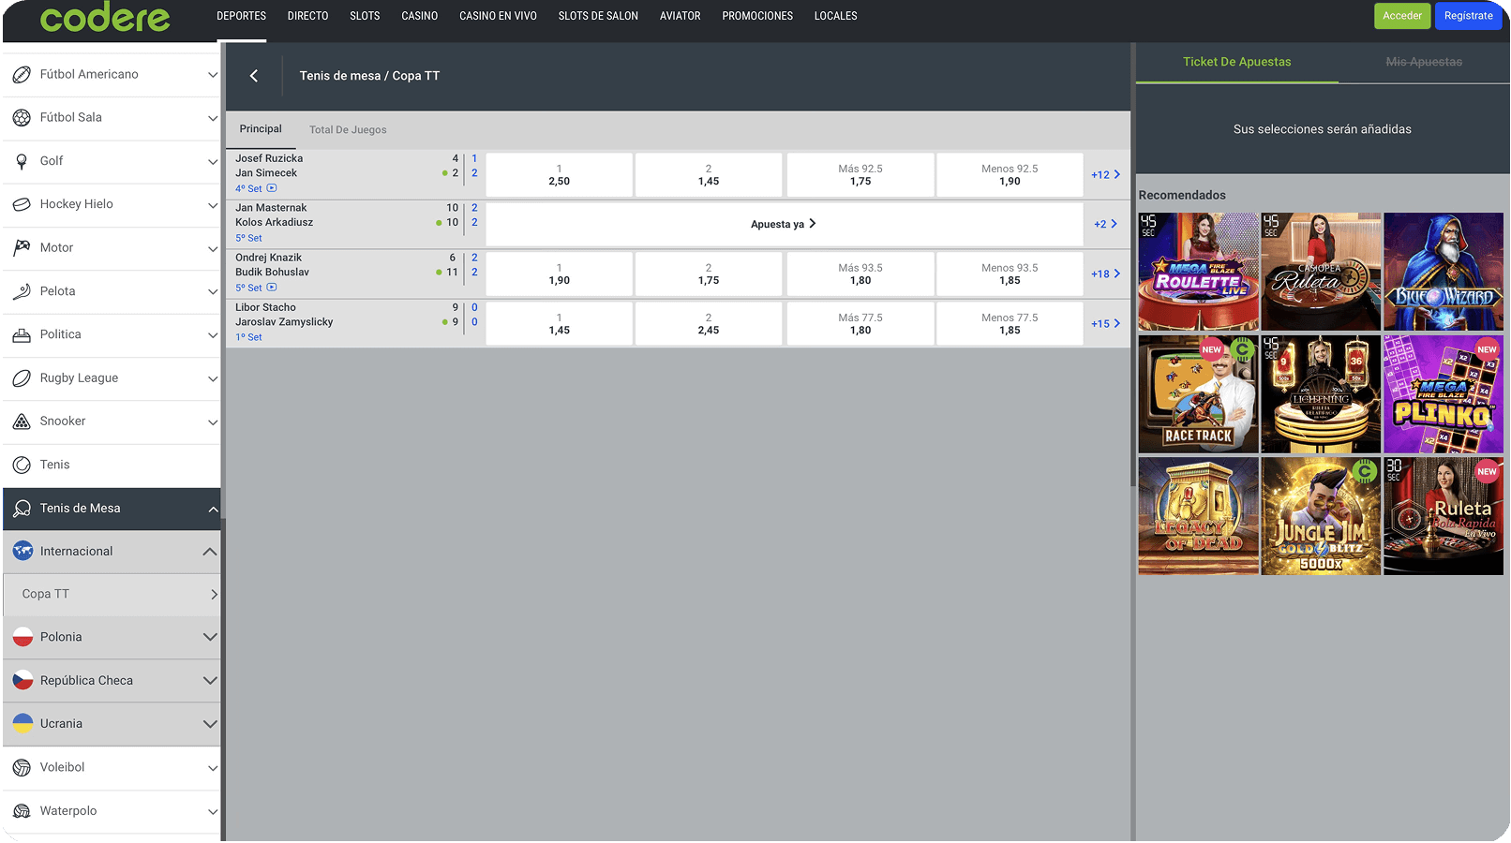Switch to Total De Juegos tab
The image size is (1511, 843).
click(x=348, y=130)
